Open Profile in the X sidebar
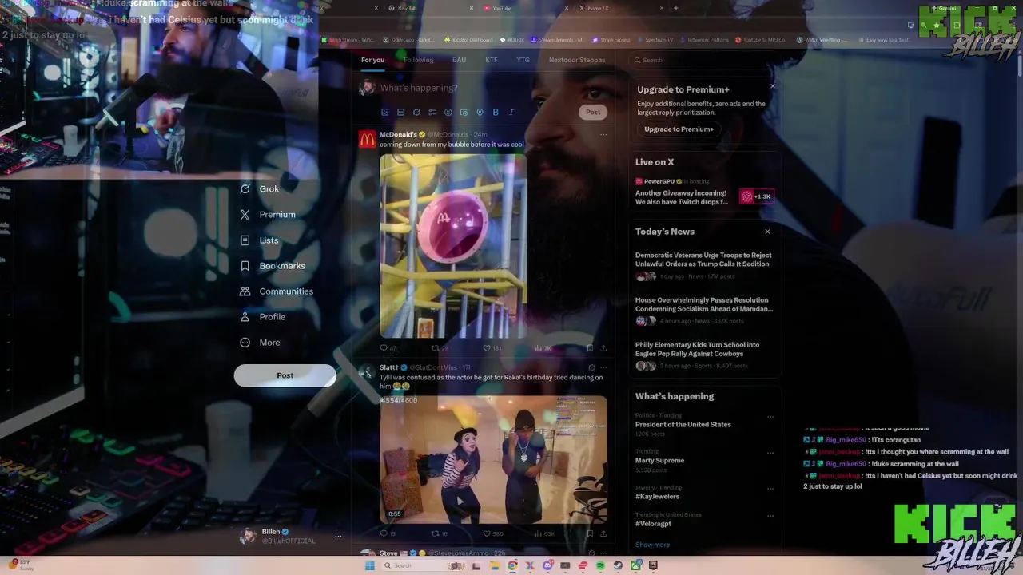Image resolution: width=1023 pixels, height=575 pixels. [262, 317]
